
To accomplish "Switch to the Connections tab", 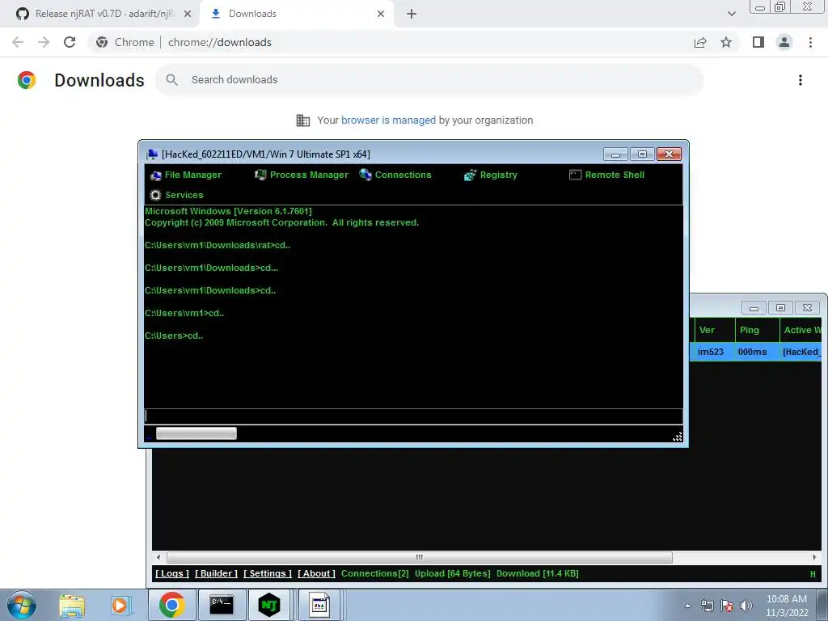I will [x=395, y=175].
